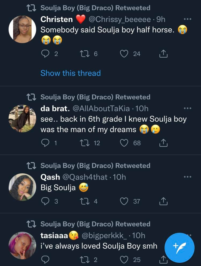Screen dimensions: 201x266
Task: Reply to Christen's half horse tweet
Action: coord(44,54)
